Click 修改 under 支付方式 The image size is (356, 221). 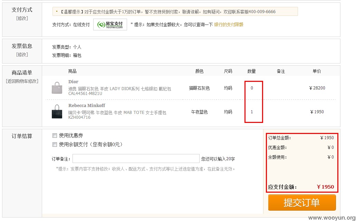pyautogui.click(x=22, y=18)
